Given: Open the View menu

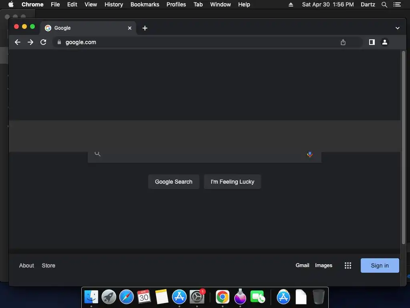Looking at the screenshot, I should pyautogui.click(x=91, y=4).
